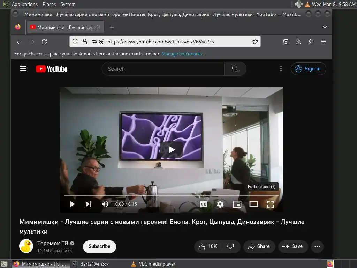Click the padlock site info icon
Image resolution: width=357 pixels, height=268 pixels.
tap(85, 42)
